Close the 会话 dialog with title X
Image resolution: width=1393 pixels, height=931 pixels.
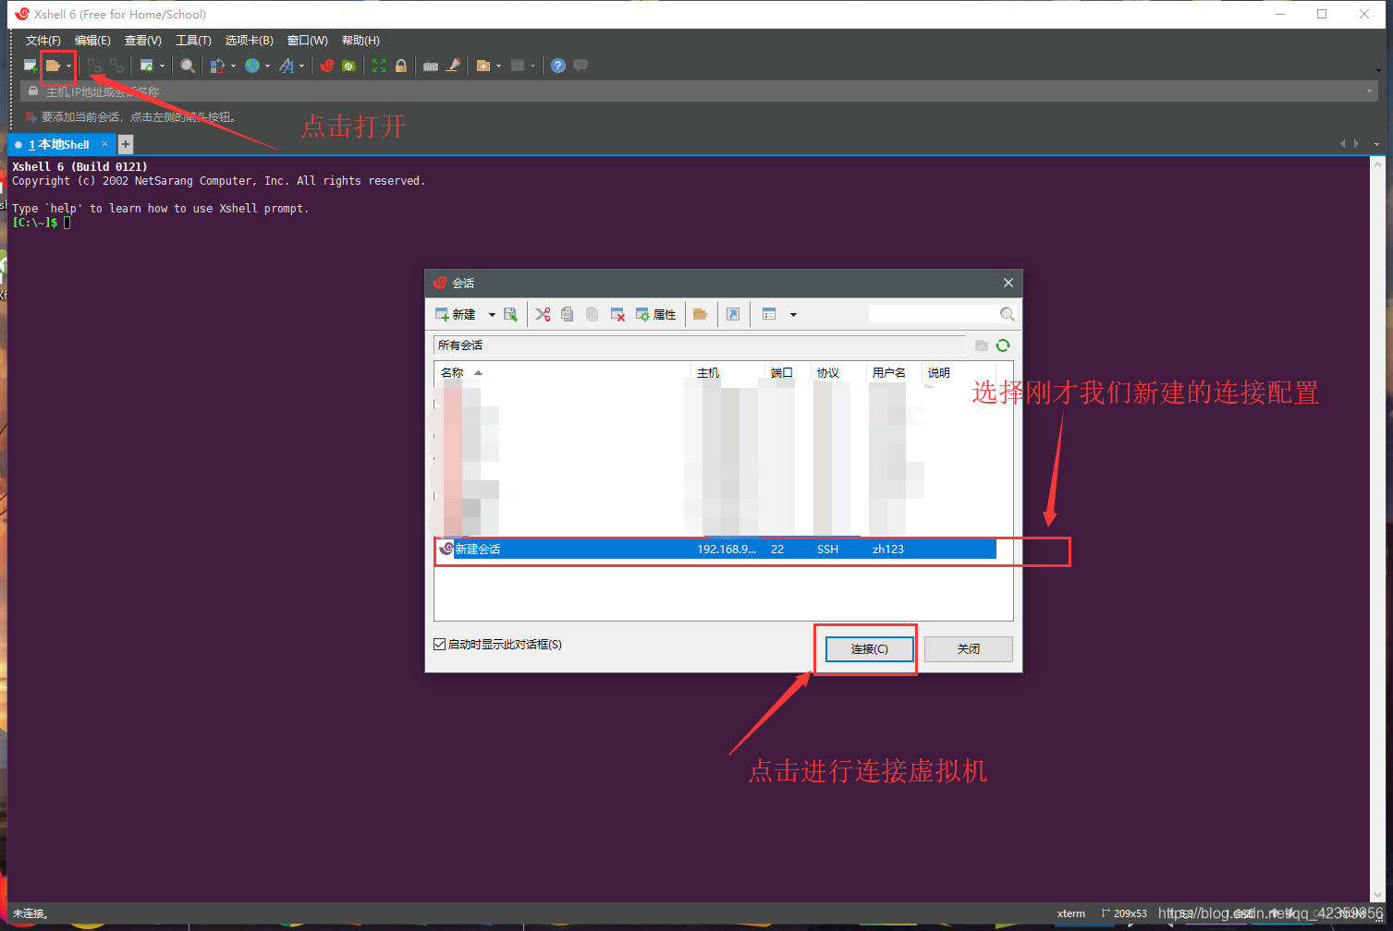coord(1008,283)
